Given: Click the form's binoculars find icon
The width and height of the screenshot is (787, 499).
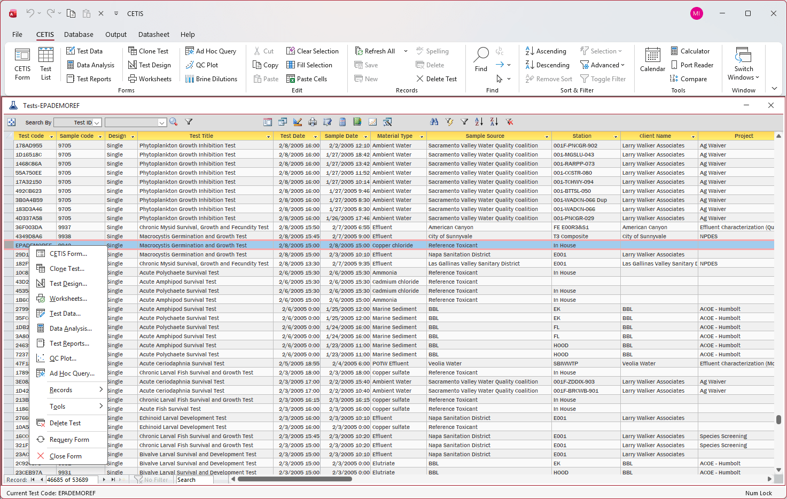Looking at the screenshot, I should 434,122.
